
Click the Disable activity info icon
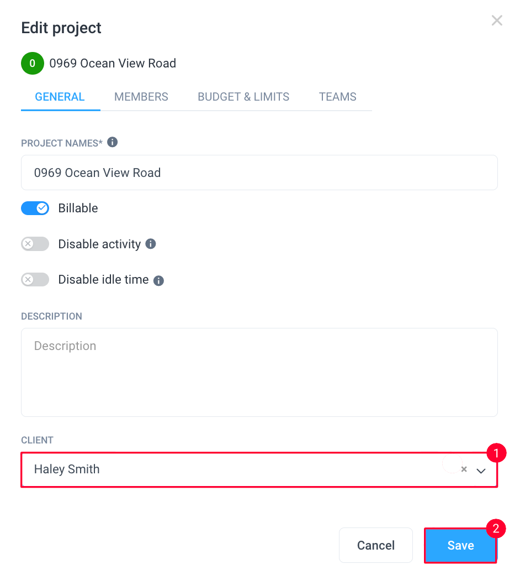click(151, 244)
